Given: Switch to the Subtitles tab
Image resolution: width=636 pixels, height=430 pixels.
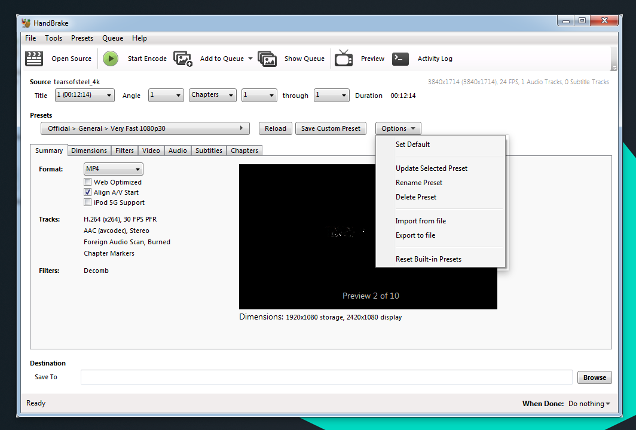Looking at the screenshot, I should (x=209, y=150).
